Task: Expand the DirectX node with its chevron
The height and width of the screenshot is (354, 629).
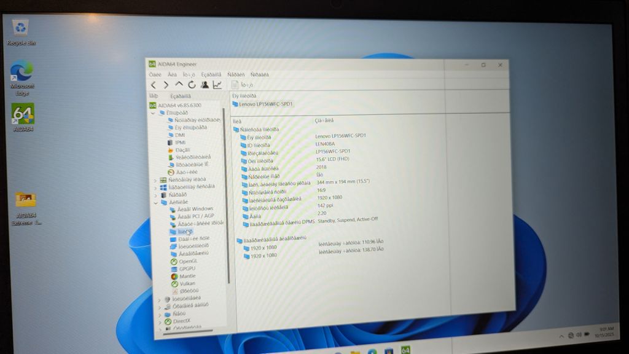Action: [x=160, y=322]
